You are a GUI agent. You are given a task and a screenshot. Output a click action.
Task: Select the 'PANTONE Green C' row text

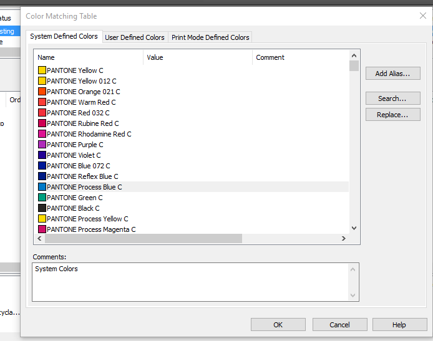pyautogui.click(x=75, y=198)
